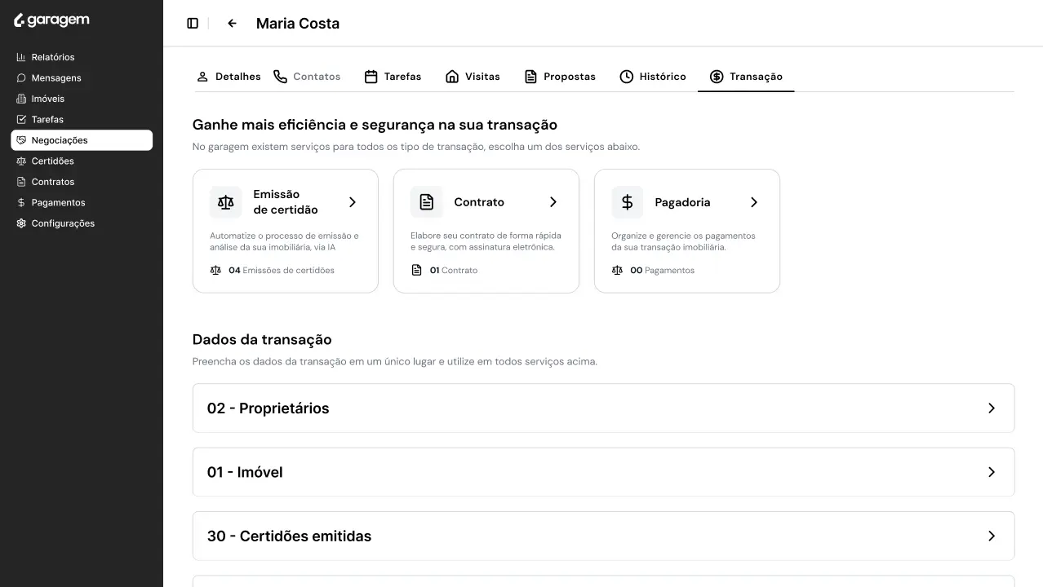Click the 04 Emissões de certidões count
This screenshot has height=587, width=1043.
point(282,271)
